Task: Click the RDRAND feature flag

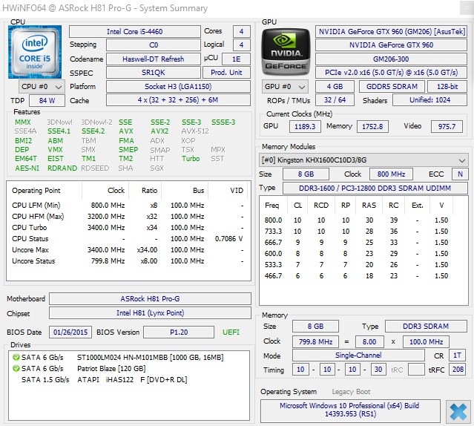Action: (x=62, y=168)
